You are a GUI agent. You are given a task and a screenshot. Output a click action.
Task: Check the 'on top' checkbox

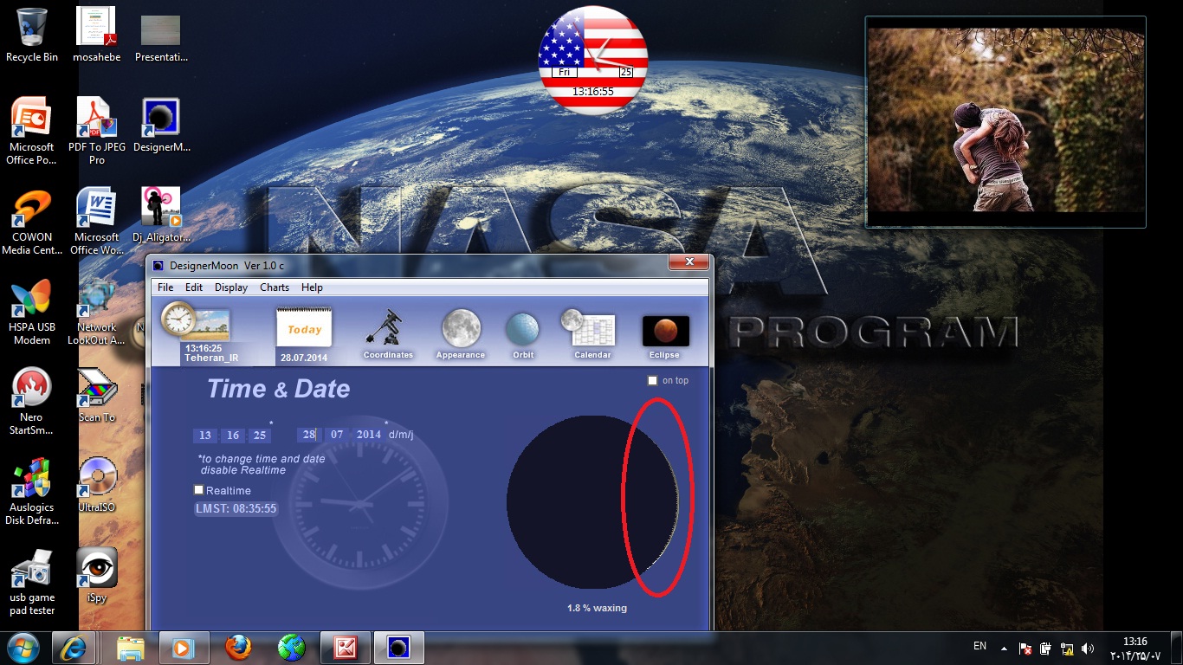click(x=653, y=381)
